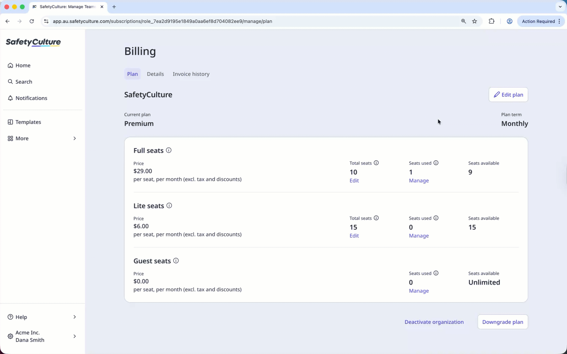Select the SafetyCulture: Manage Team browser tab
The height and width of the screenshot is (354, 567).
[x=67, y=7]
